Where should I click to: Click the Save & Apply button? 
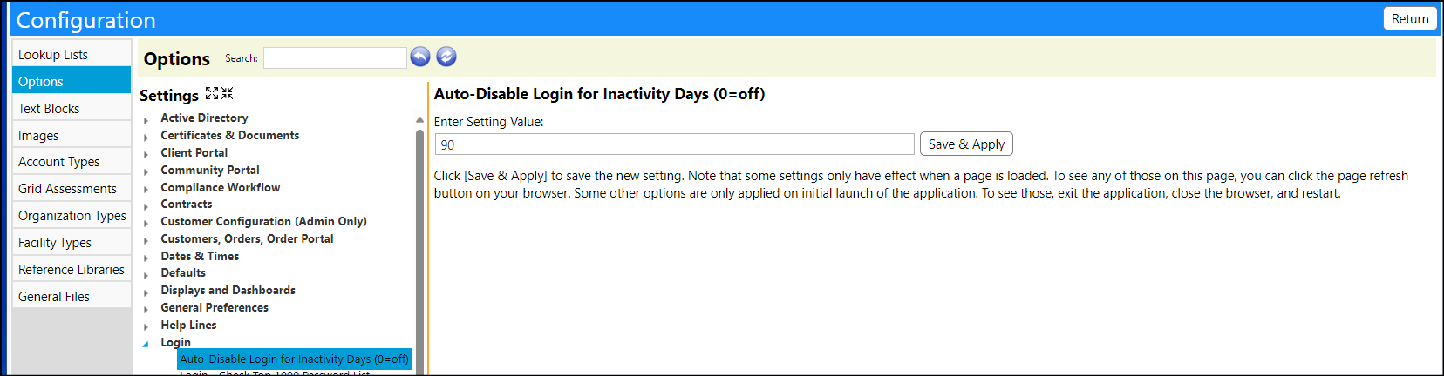966,144
